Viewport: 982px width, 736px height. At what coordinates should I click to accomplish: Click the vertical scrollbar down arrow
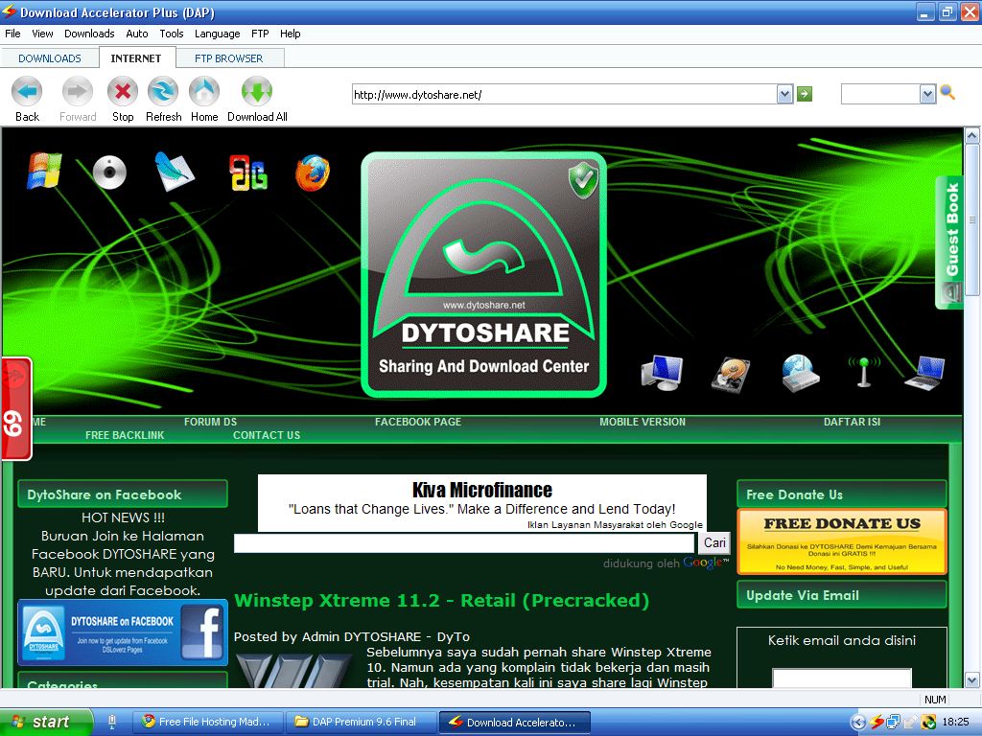(x=971, y=679)
